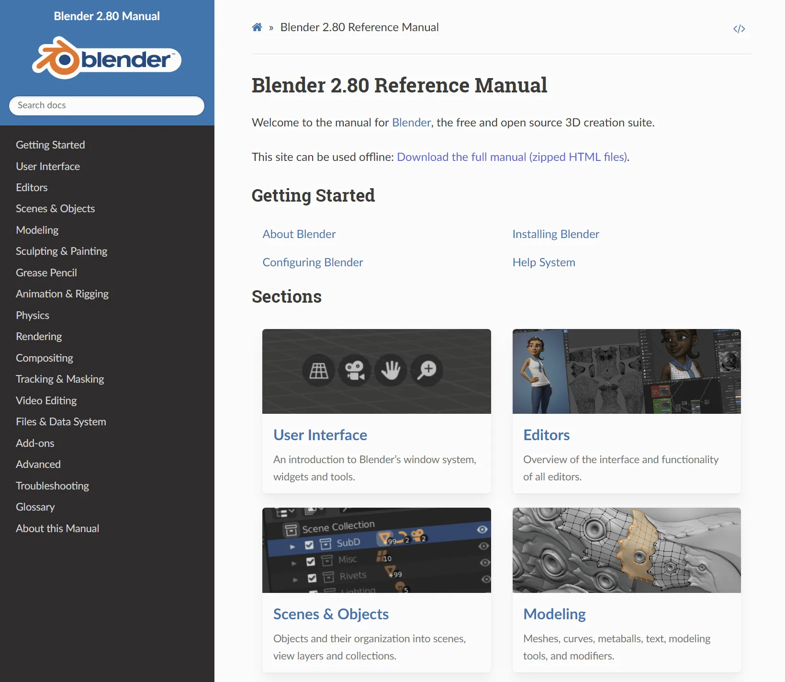Open the Modeling section thumbnail image

(x=626, y=550)
